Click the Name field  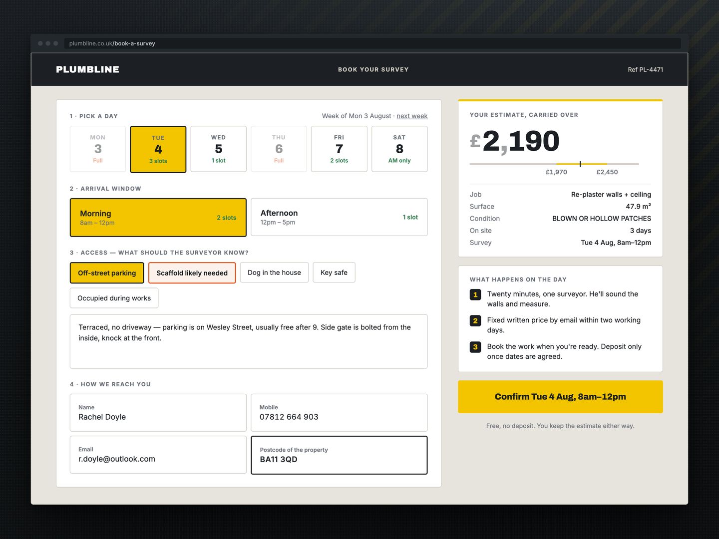point(158,413)
